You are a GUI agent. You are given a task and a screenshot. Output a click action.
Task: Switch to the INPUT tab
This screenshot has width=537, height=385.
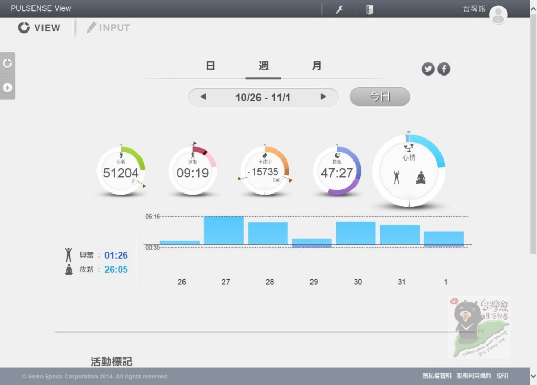click(x=108, y=28)
